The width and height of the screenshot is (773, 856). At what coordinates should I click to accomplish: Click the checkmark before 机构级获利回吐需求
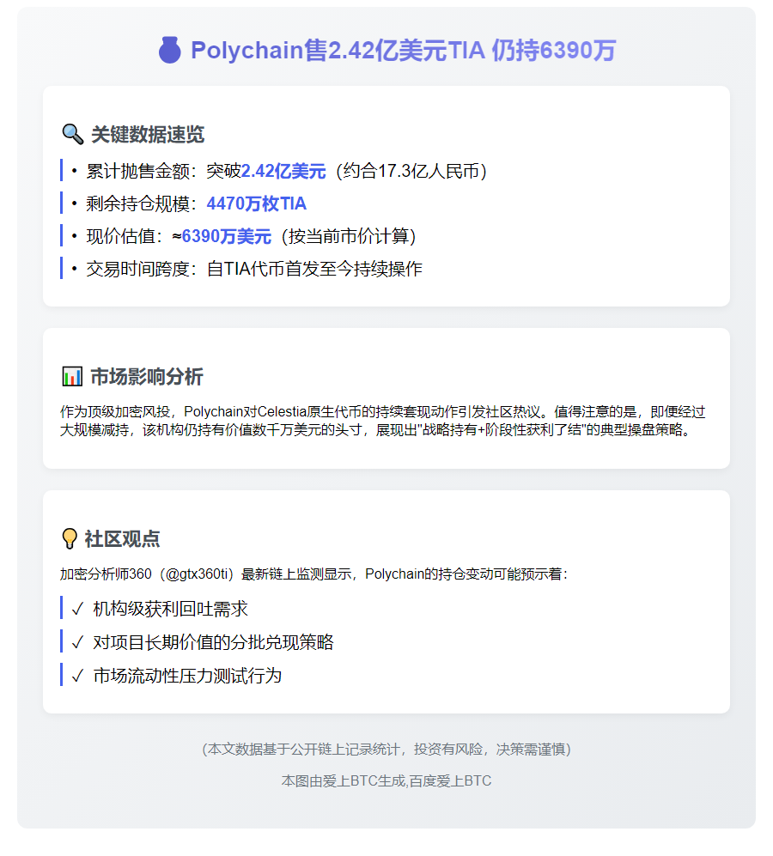(x=77, y=609)
